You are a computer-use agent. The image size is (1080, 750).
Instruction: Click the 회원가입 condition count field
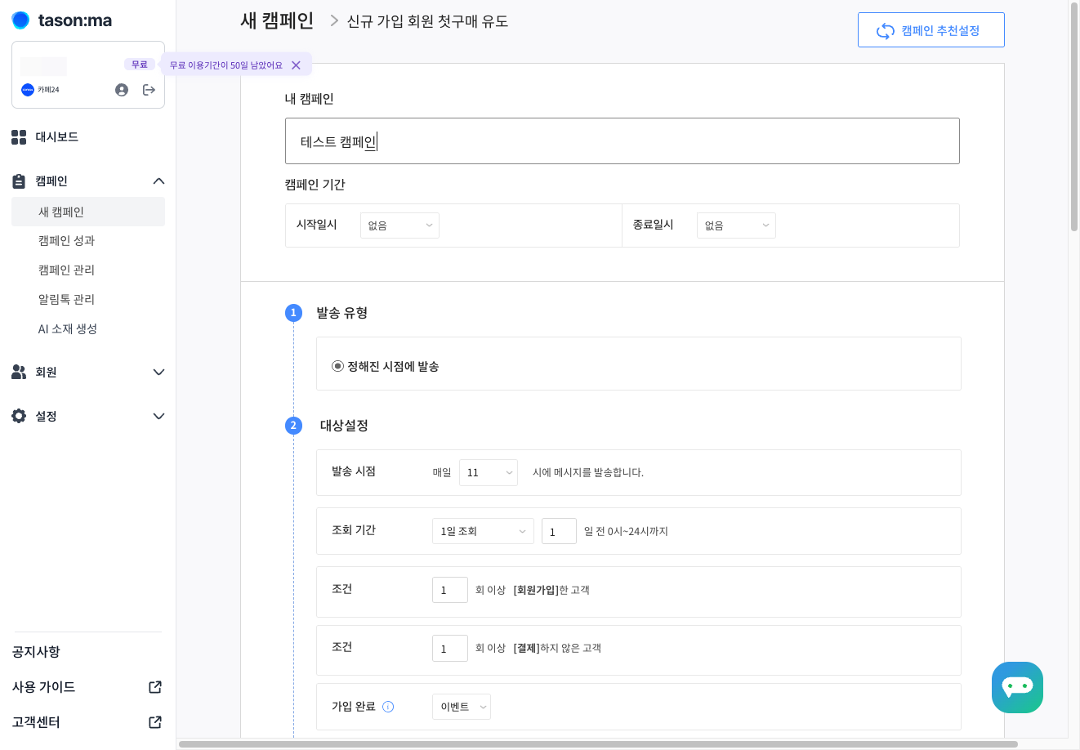(x=450, y=590)
